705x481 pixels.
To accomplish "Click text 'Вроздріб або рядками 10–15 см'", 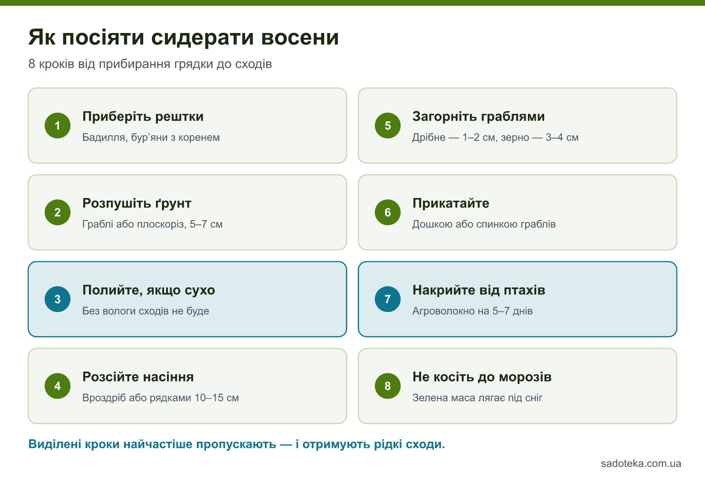I will (161, 398).
